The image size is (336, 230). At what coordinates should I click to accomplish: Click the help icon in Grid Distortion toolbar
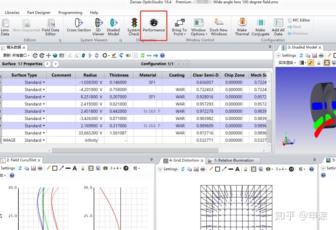coord(312,169)
